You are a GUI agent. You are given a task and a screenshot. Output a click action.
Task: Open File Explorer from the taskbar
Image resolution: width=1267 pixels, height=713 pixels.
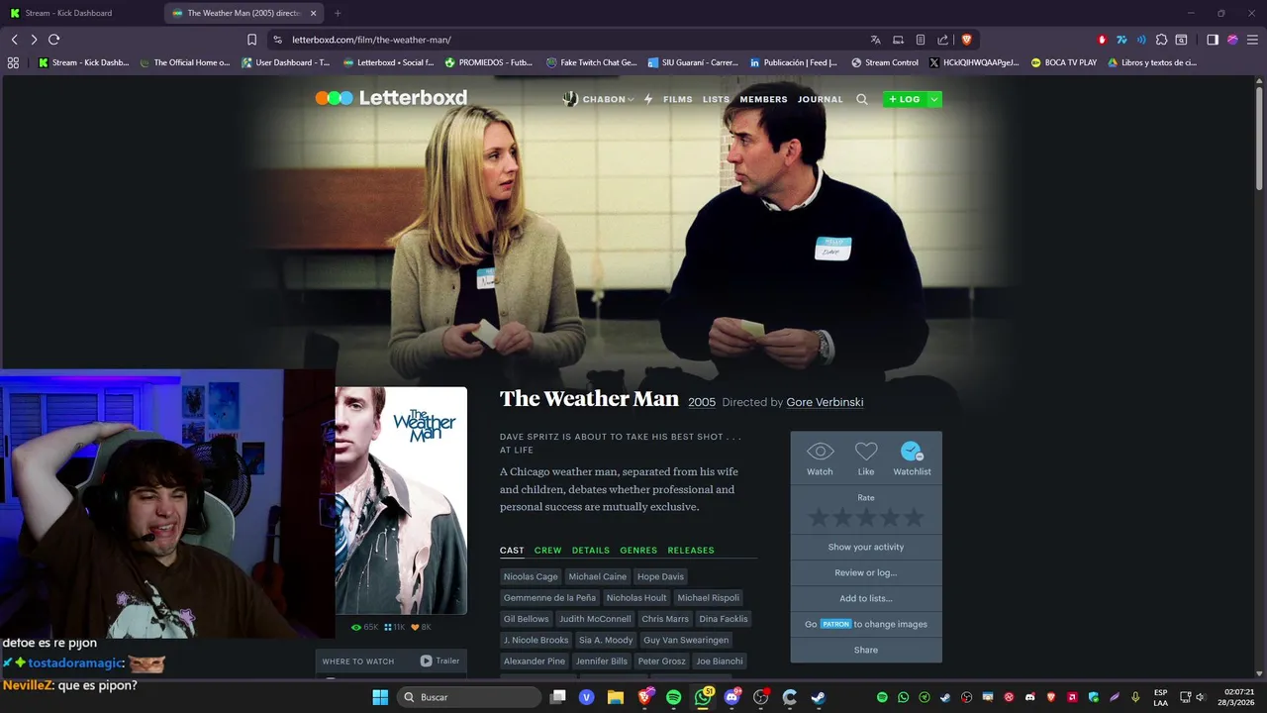pos(615,697)
